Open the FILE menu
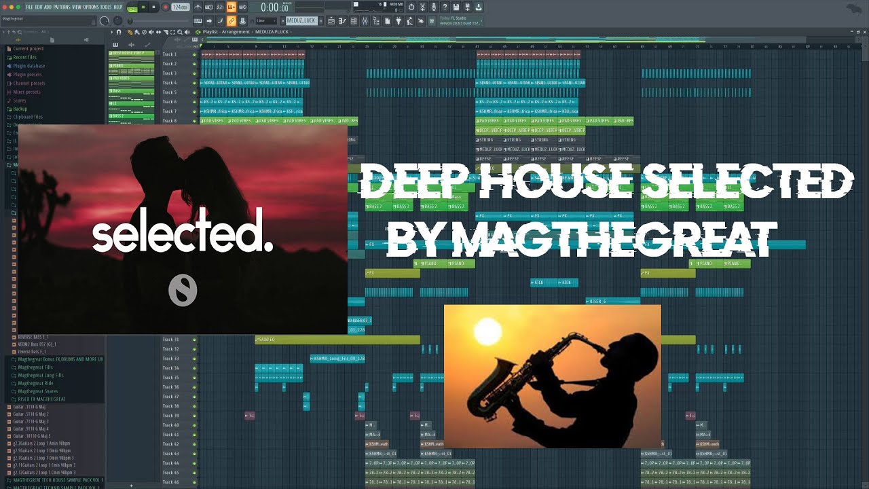869x489 pixels. 29,7
